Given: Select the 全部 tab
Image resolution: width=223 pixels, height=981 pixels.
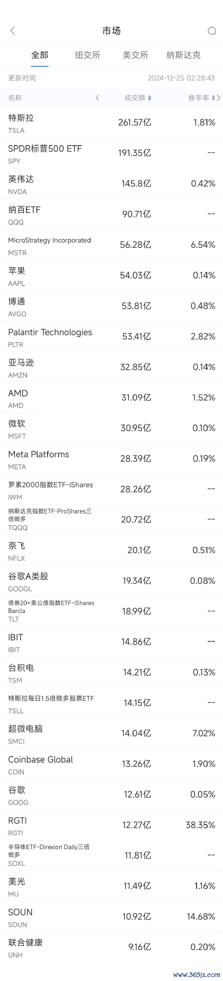Looking at the screenshot, I should point(40,55).
